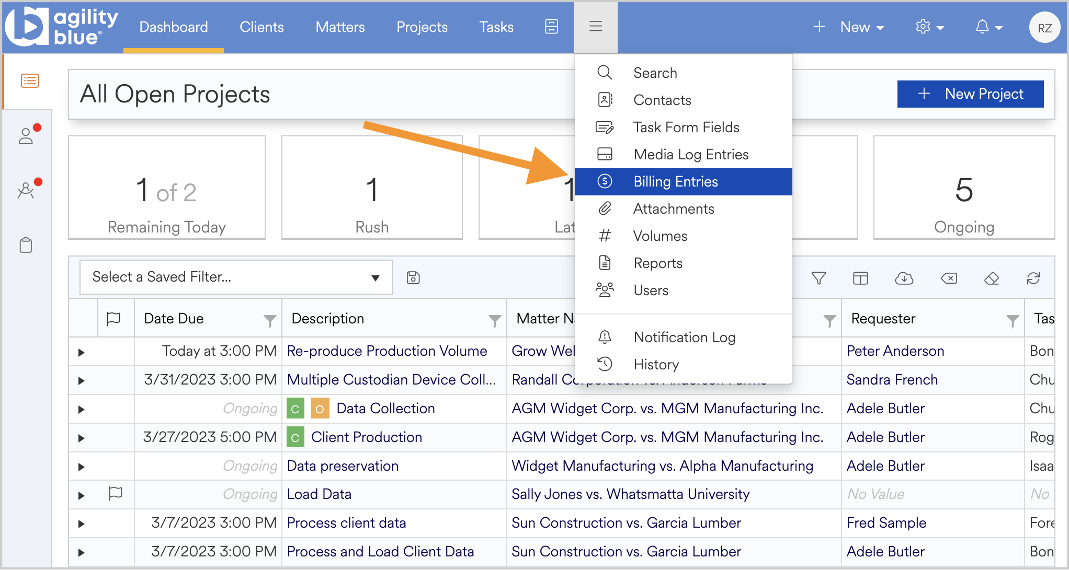The width and height of the screenshot is (1069, 570).
Task: Open the Re-produce Production Volume link
Action: click(387, 351)
